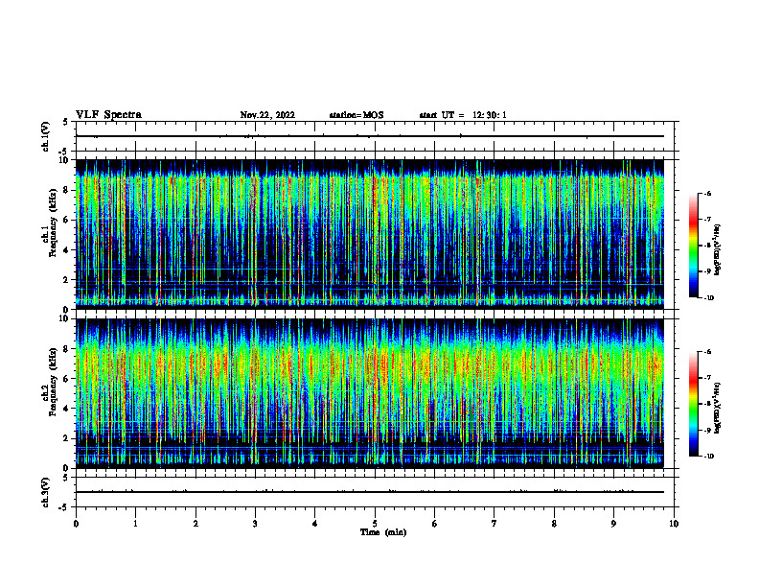Screen dimensions: 759x587
Task: Click the "VLF Spectra" title text
Action: coord(108,115)
